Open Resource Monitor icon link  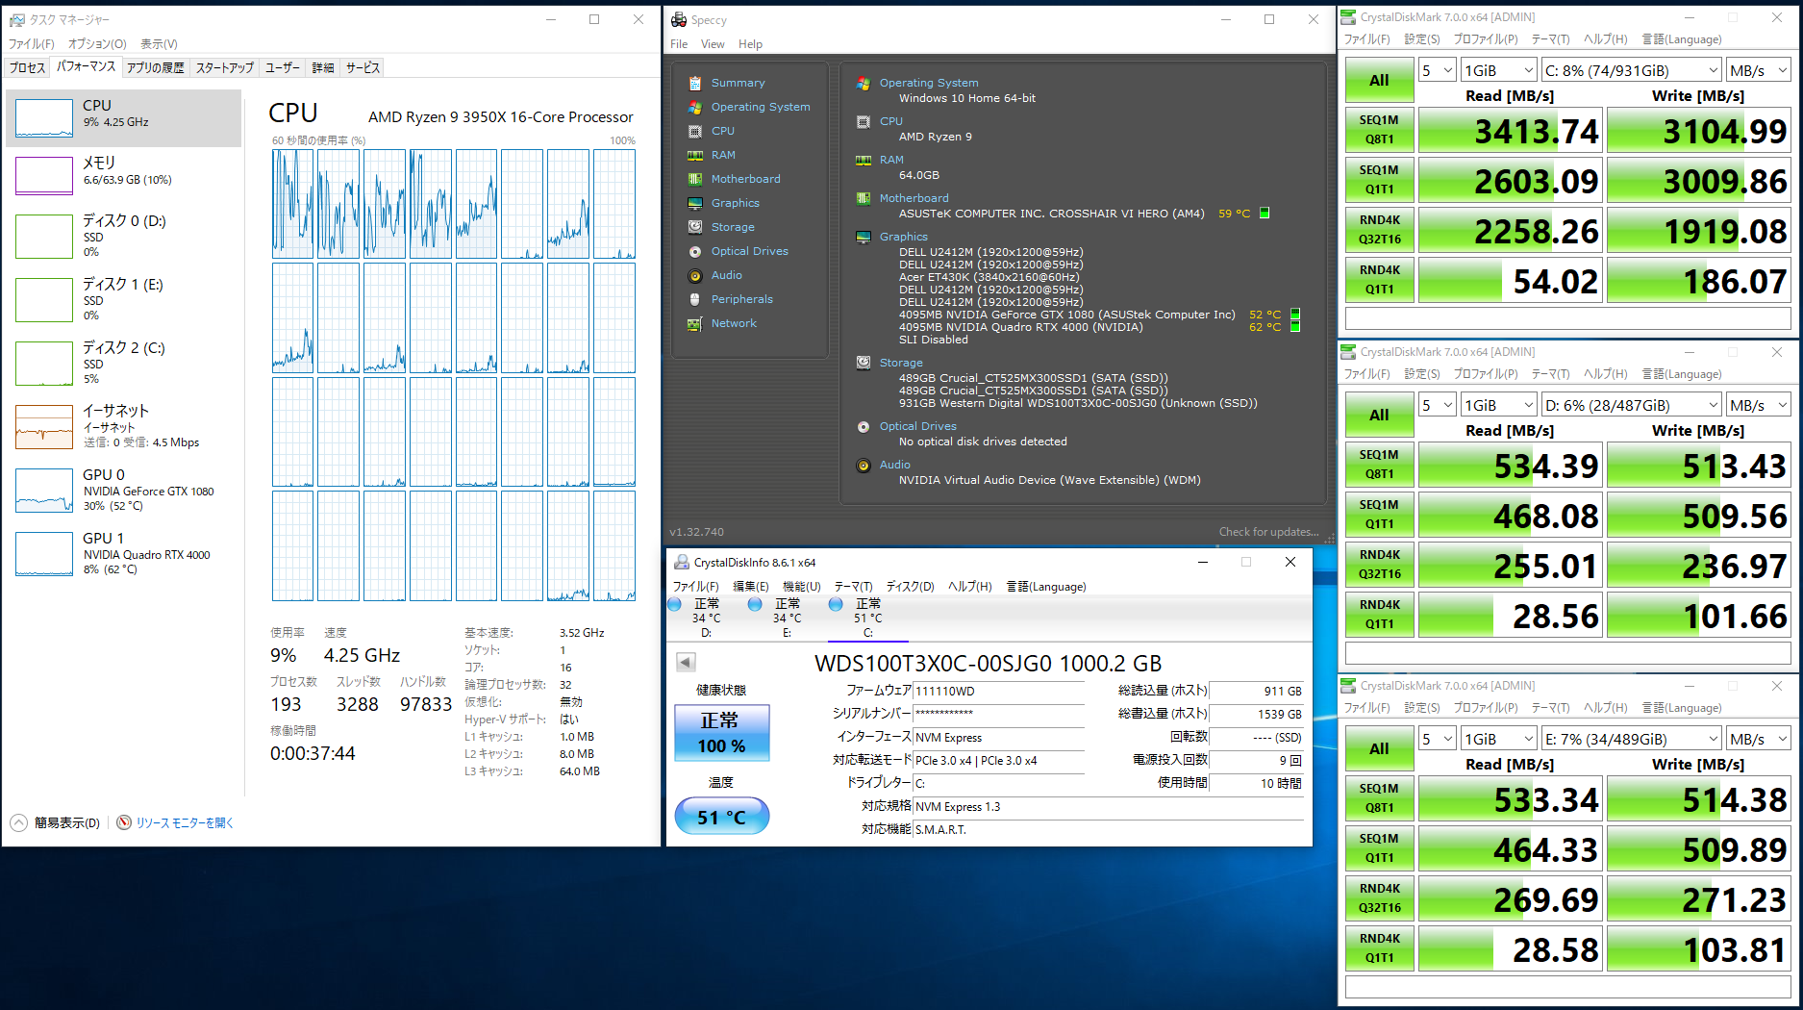click(x=124, y=822)
